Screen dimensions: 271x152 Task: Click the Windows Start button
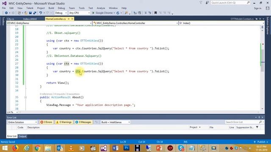[x=5, y=148]
